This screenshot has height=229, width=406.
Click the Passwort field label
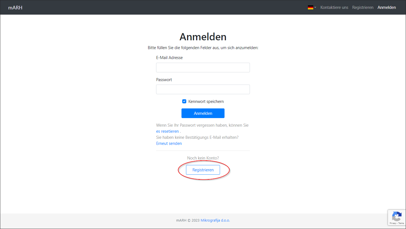(x=164, y=80)
